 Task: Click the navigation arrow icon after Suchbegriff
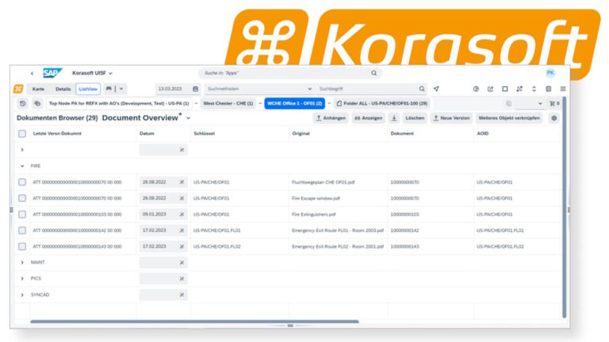point(436,89)
